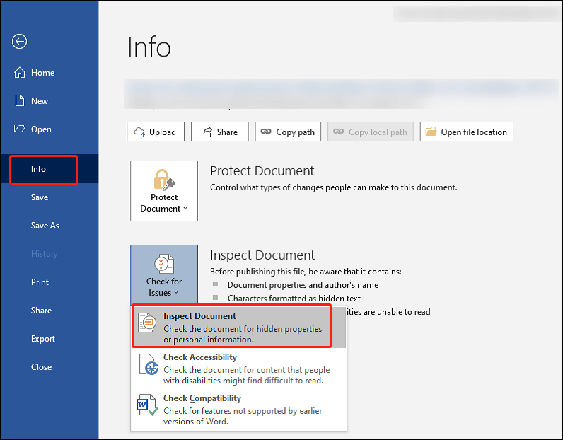Image resolution: width=563 pixels, height=440 pixels.
Task: Open the Print tab in sidebar
Action: tap(50, 282)
